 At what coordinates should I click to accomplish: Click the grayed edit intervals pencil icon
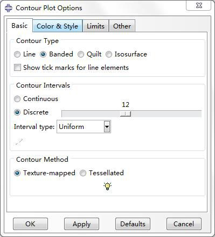point(19,141)
